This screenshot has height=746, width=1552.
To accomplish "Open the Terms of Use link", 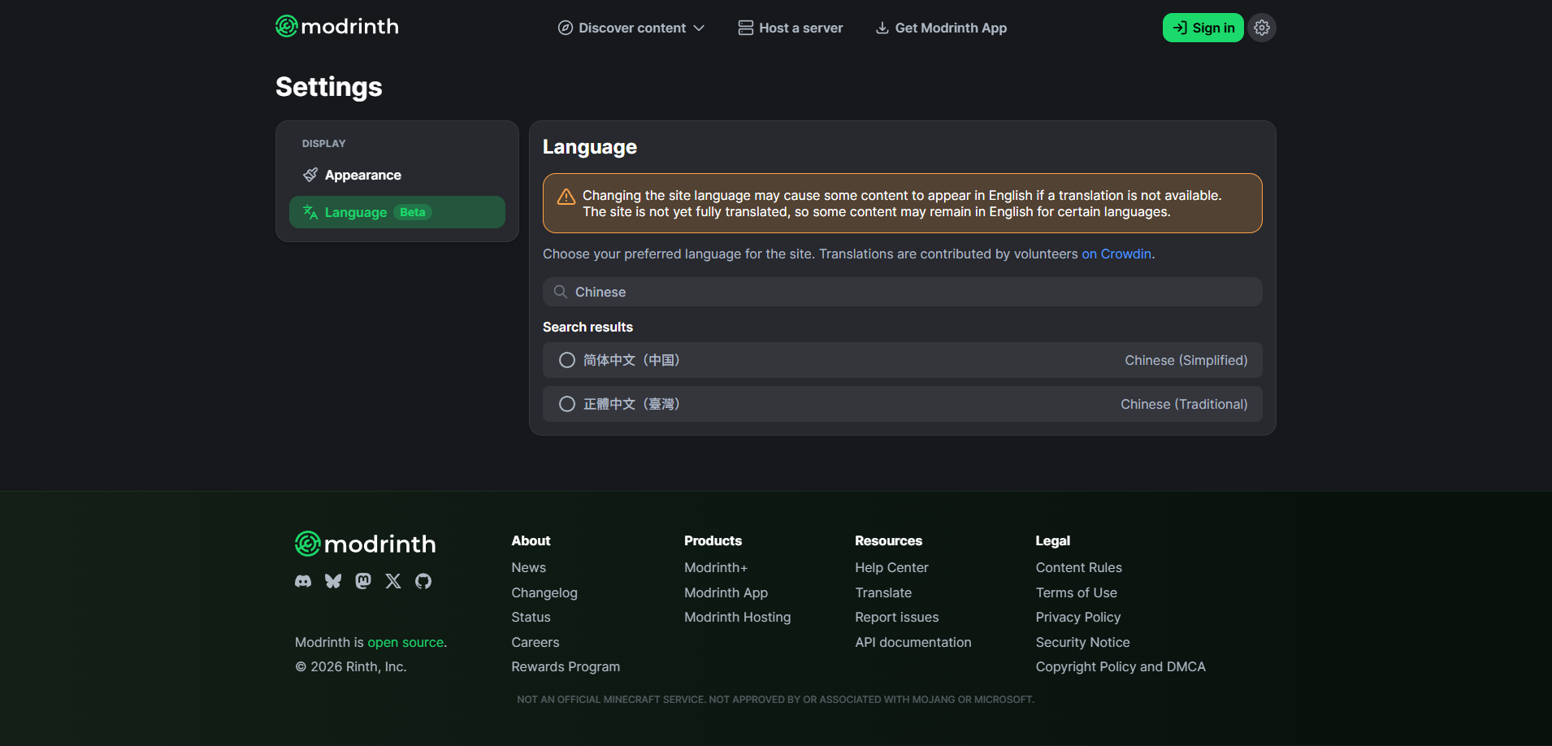I will tap(1077, 592).
